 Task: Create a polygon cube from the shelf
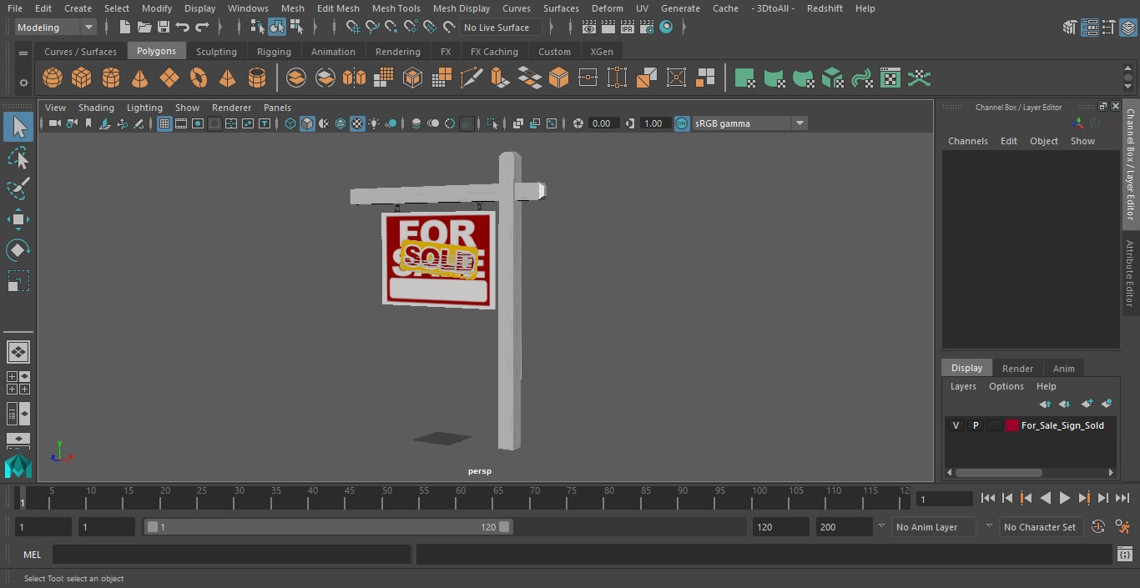tap(81, 78)
